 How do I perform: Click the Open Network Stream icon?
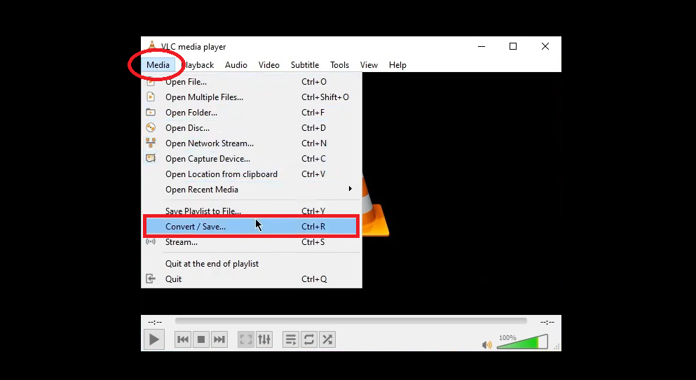[x=151, y=143]
